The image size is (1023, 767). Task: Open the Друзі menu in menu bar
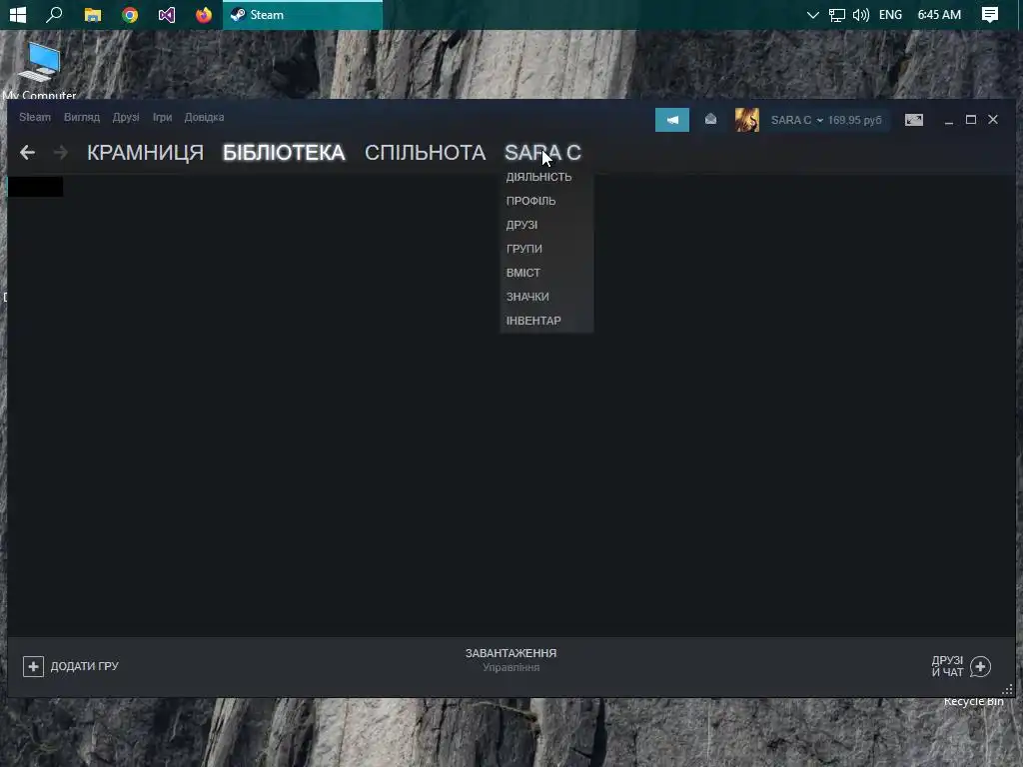pyautogui.click(x=126, y=118)
